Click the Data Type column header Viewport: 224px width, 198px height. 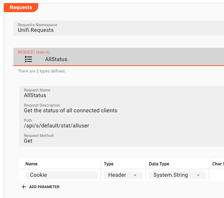point(159,164)
